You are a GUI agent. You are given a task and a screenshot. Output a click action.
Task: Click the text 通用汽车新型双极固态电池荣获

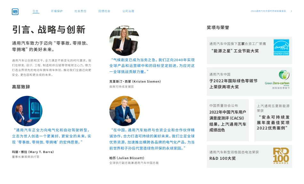[234, 152]
